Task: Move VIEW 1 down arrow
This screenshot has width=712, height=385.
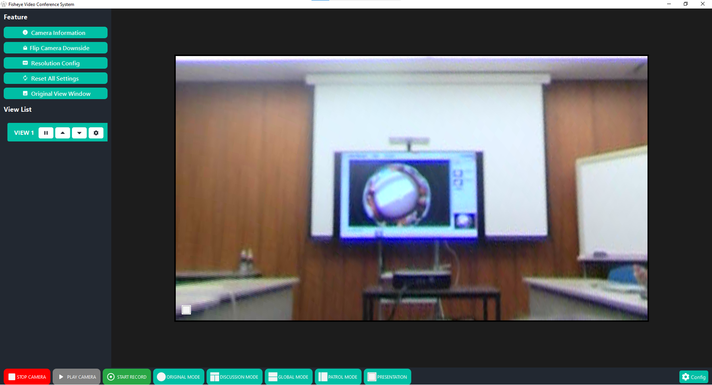Action: point(79,133)
